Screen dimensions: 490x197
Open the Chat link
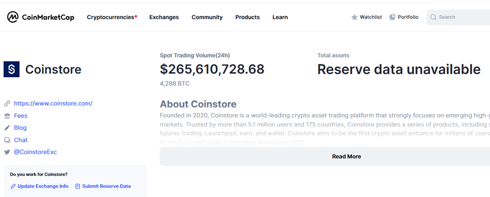point(21,140)
